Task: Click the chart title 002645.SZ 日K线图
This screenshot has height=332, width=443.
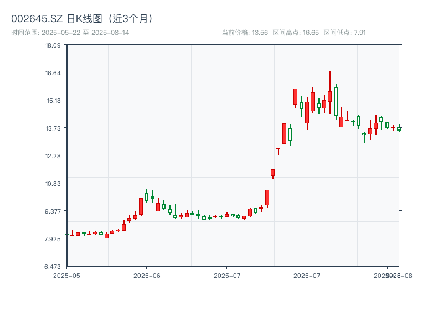Action: 83,18
